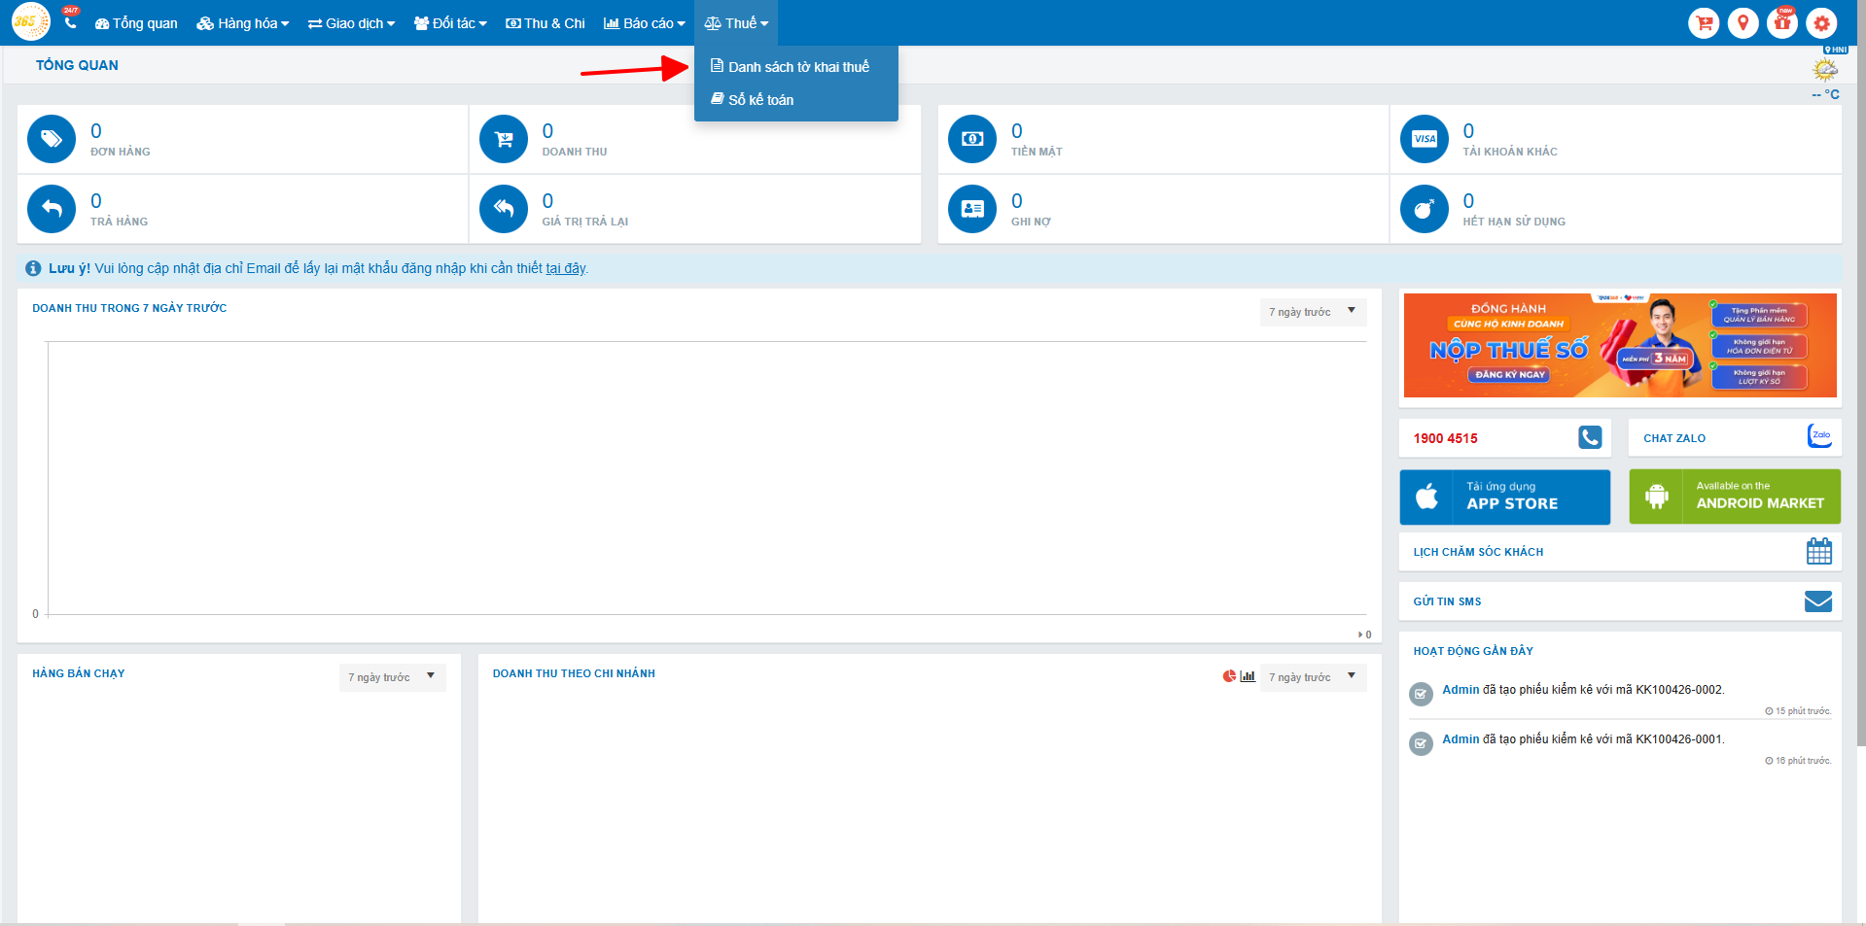Click the add-to-cart icon in top bar
This screenshot has width=1866, height=926.
[1704, 23]
